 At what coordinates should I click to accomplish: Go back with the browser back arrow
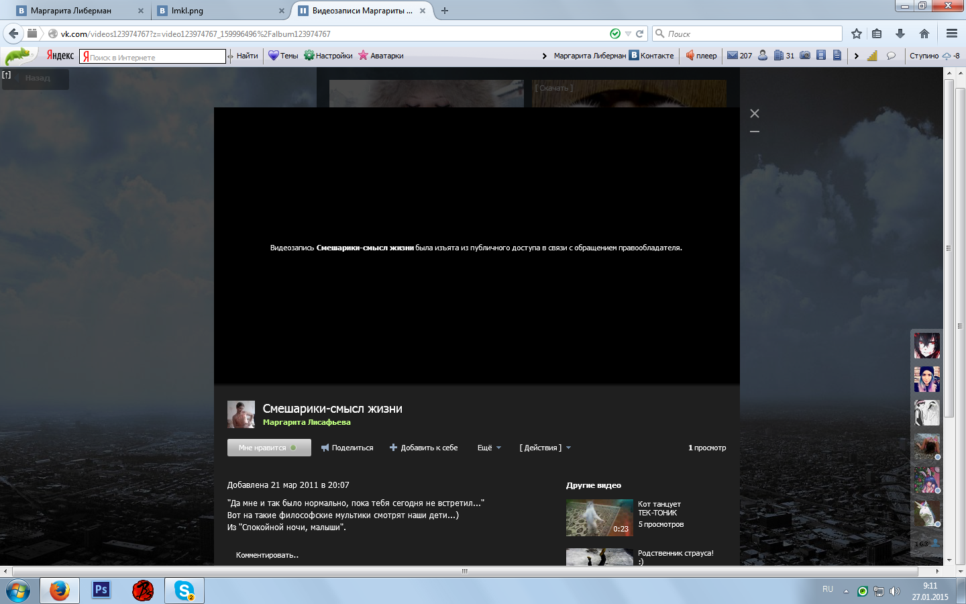tap(13, 34)
